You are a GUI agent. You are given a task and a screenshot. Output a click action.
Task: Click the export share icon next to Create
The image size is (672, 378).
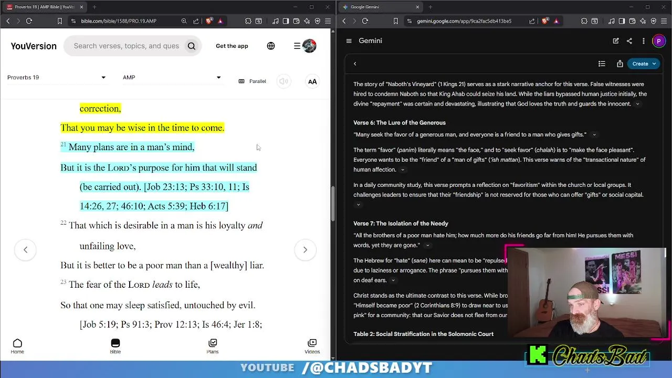click(620, 64)
